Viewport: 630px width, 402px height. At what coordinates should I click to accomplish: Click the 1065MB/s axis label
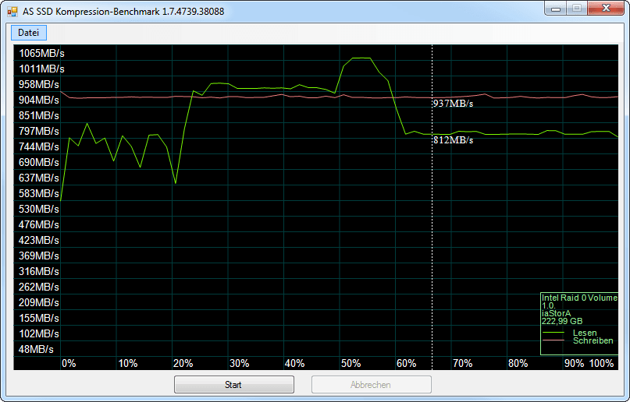point(42,53)
